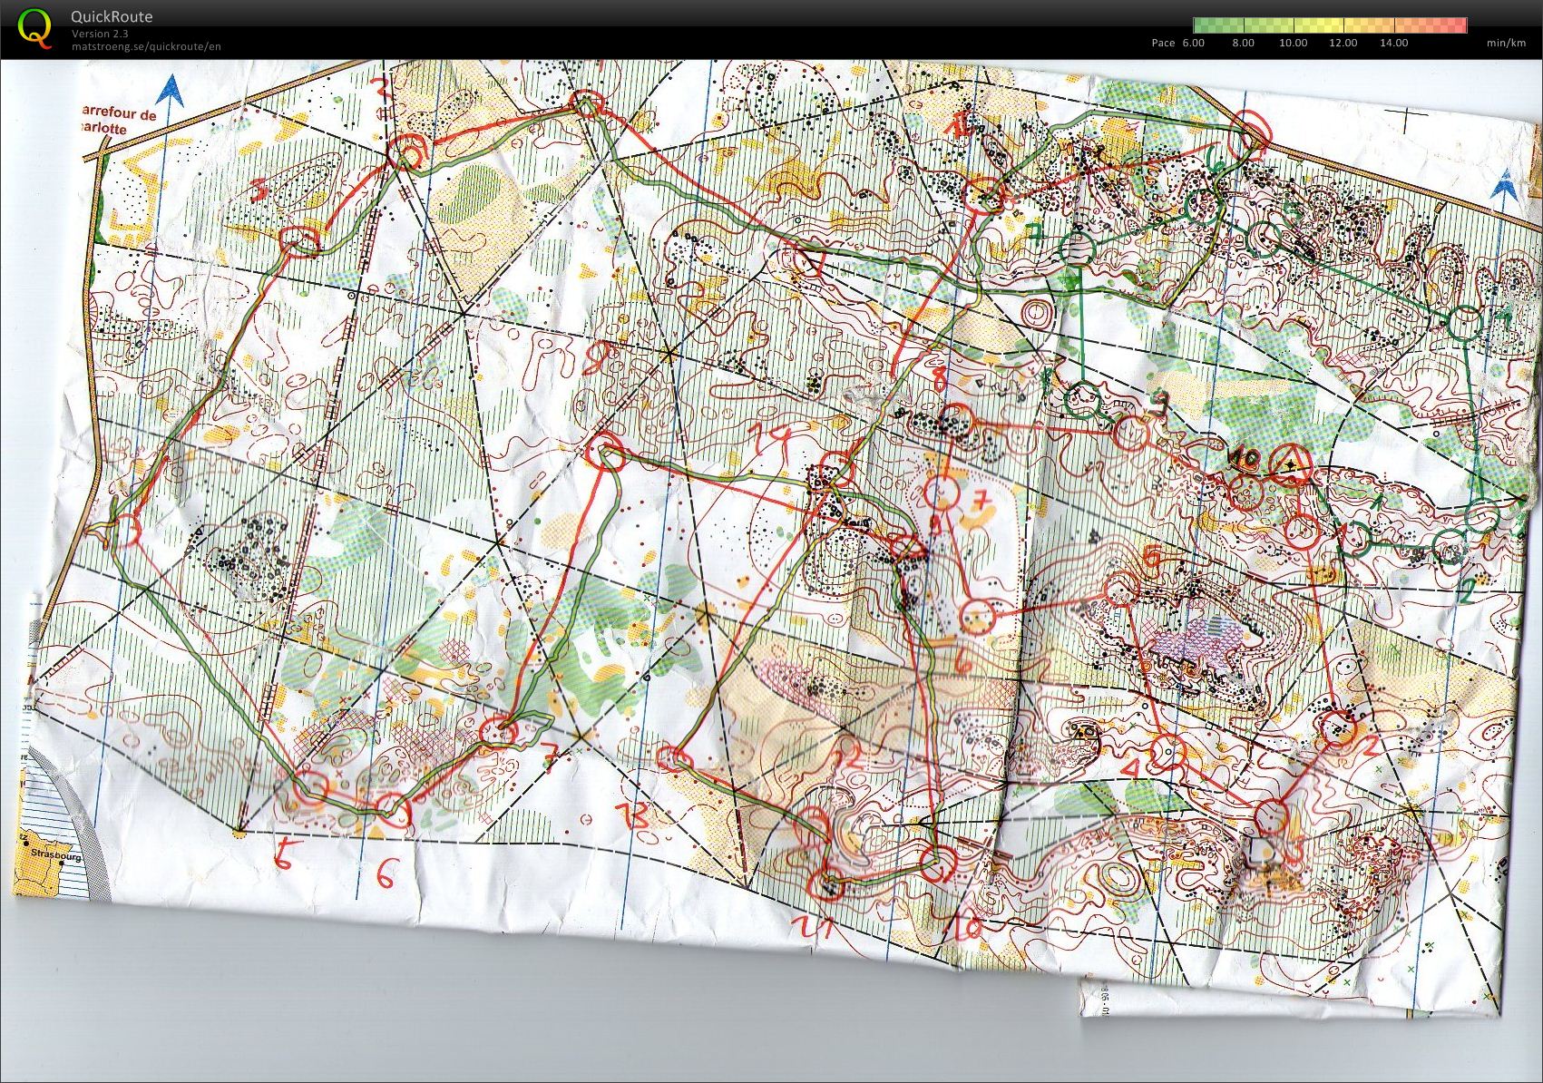Click the 6.00 pace value
The image size is (1543, 1083).
(1193, 43)
